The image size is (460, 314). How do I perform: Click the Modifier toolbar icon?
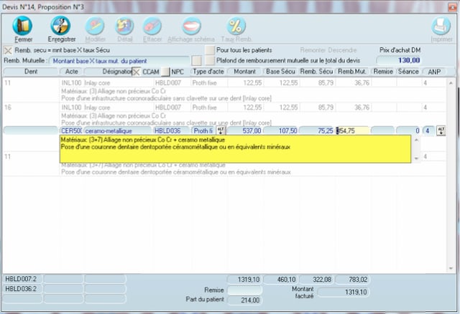pyautogui.click(x=95, y=26)
